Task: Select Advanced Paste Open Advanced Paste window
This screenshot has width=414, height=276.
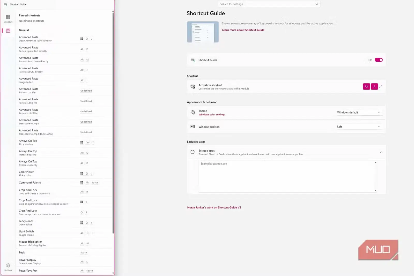Action: coord(64,39)
